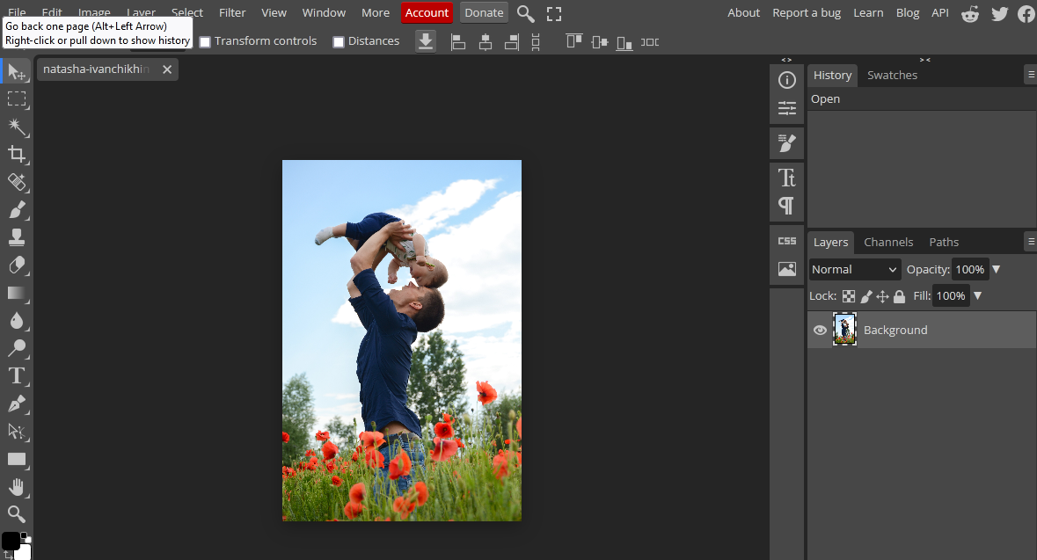Collapse the right panel with >< arrows
Image resolution: width=1037 pixels, height=560 pixels.
pyautogui.click(x=925, y=60)
